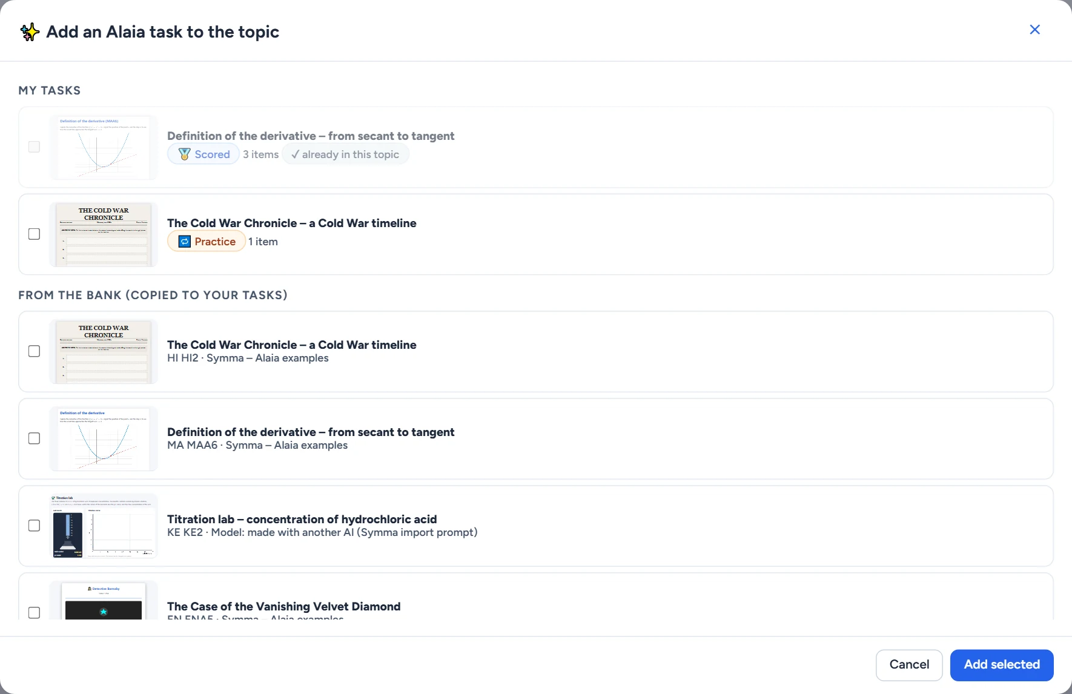Click the 'already in this topic' checkmark tag
Viewport: 1072px width, 694px height.
345,154
